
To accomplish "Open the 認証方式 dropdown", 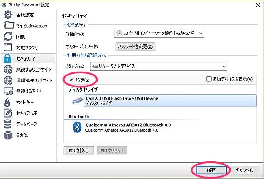I will click(158, 66).
